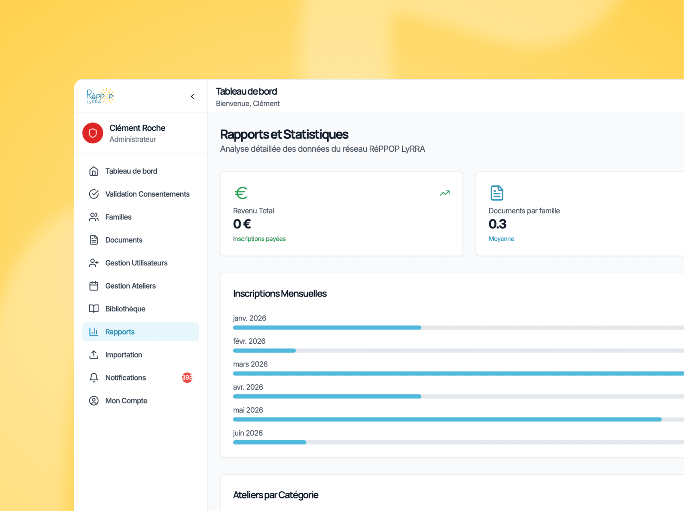Screen dimensions: 684x511
Task: Click the '0 €' revenue value
Action: tap(242, 224)
